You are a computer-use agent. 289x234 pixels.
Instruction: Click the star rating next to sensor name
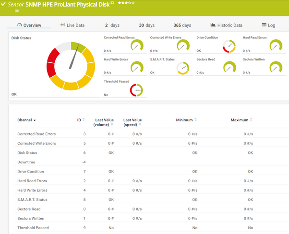click(x=126, y=3)
